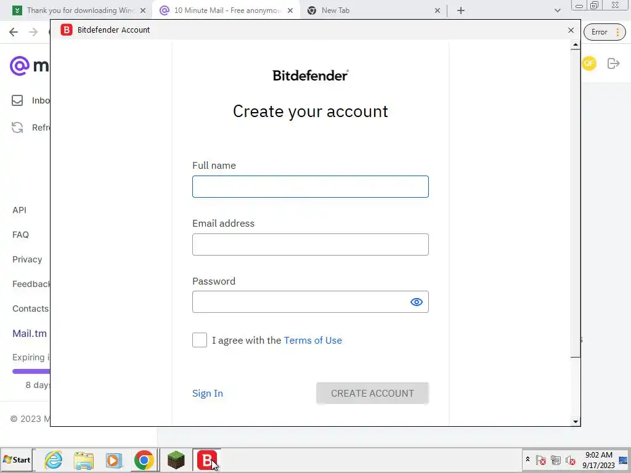Click the network tray icon
Image resolution: width=631 pixels, height=473 pixels.
click(x=556, y=459)
